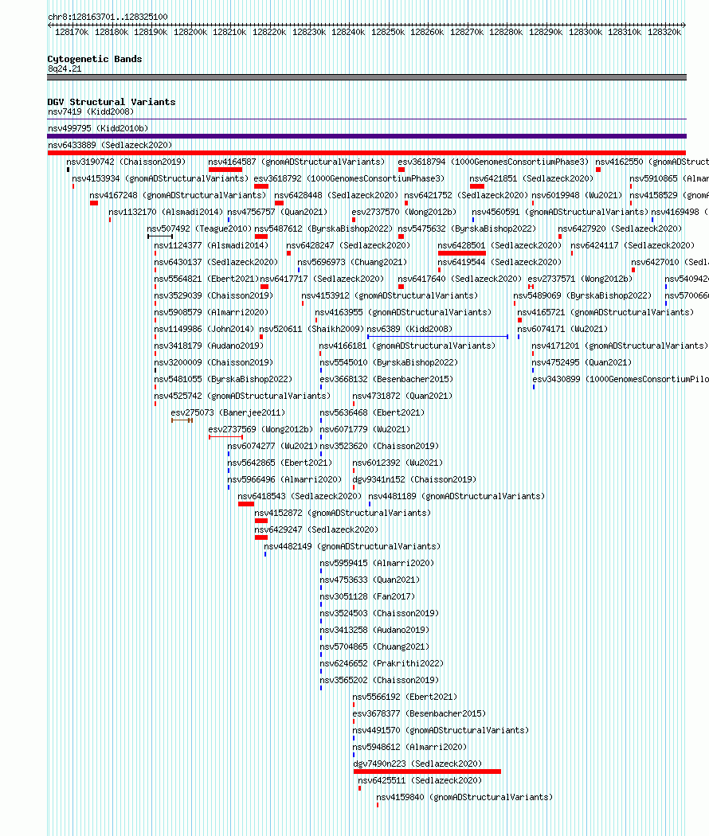Image resolution: width=709 pixels, height=836 pixels.
Task: Open nsv6074171 (Wu2021) variant
Action: point(563,329)
